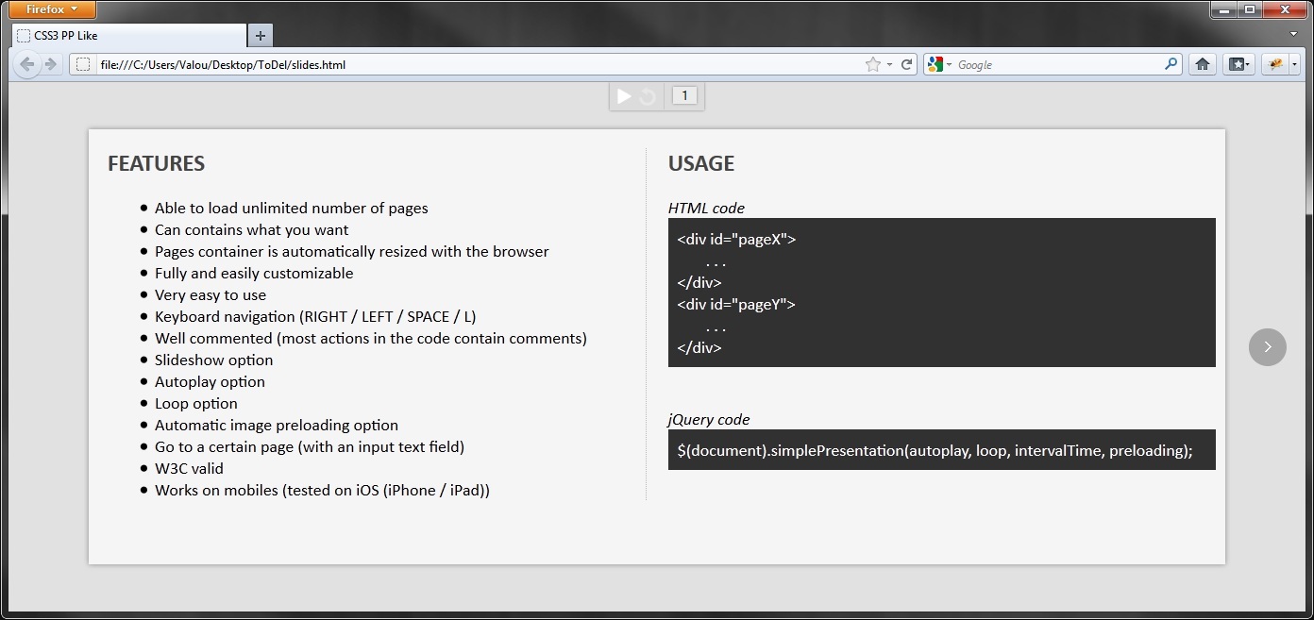
Task: Open the list all tabs arrow
Action: (x=1293, y=34)
